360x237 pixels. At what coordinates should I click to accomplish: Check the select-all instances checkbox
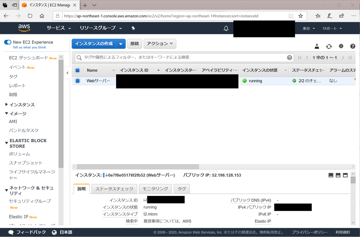pos(77,70)
